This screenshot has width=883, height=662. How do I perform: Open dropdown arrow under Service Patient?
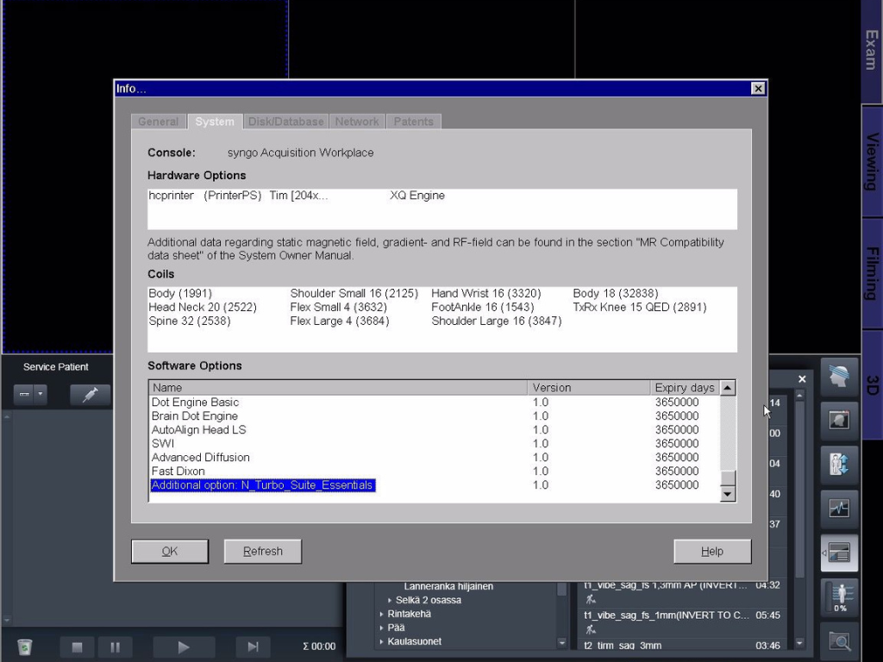[41, 395]
